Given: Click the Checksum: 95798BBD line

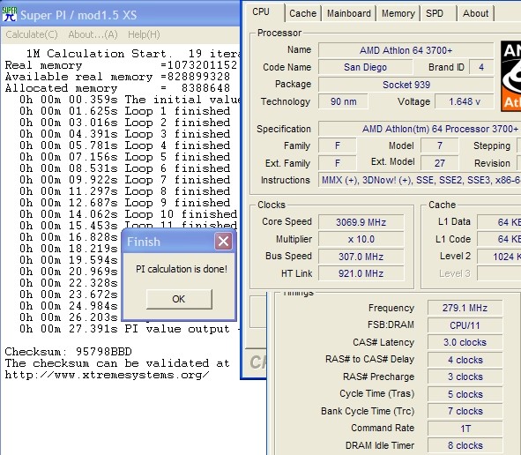Looking at the screenshot, I should pos(68,352).
